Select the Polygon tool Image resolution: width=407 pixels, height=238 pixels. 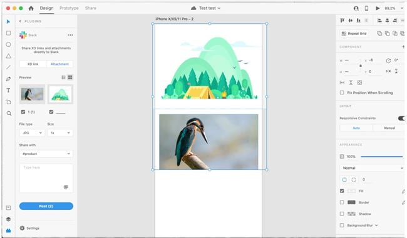click(8, 56)
